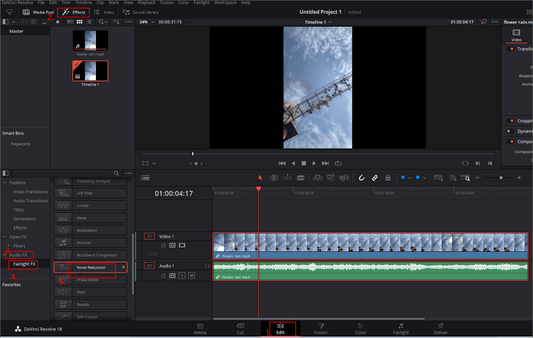Screen dimensions: 533x338
Task: Open the Video tab in Inspector
Action: pos(516,36)
